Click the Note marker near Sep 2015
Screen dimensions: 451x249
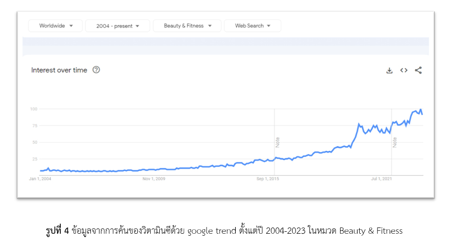point(277,142)
